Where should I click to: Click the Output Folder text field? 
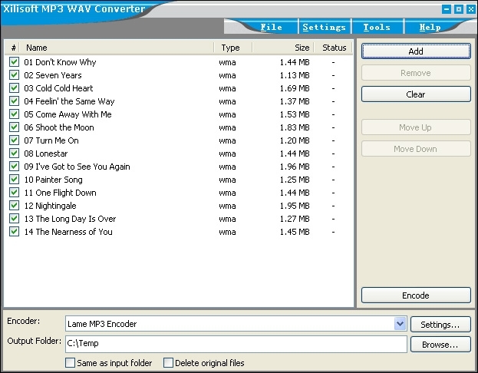pyautogui.click(x=236, y=344)
